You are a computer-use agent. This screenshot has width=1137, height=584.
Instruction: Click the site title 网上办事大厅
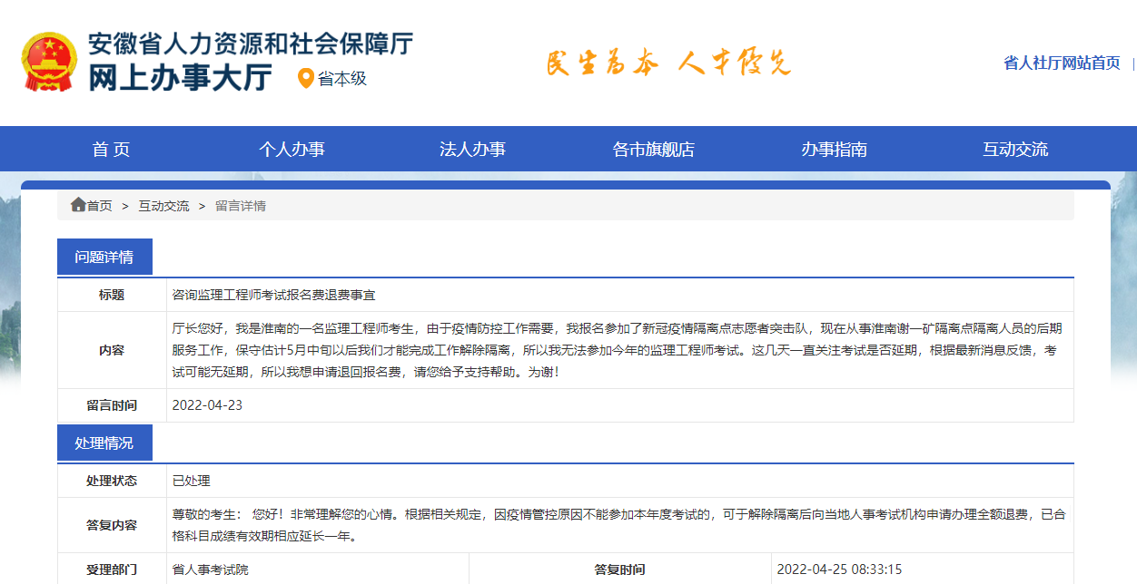point(180,78)
